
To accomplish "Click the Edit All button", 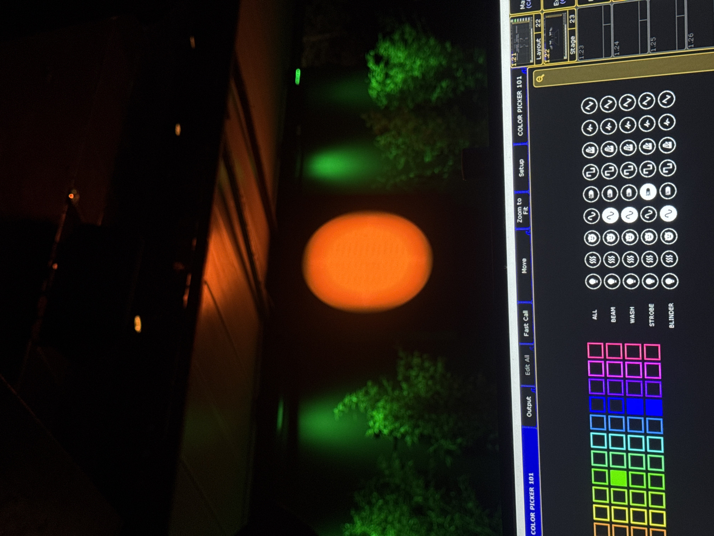I will point(527,365).
